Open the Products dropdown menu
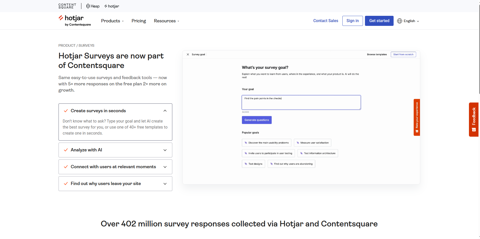 (x=112, y=21)
